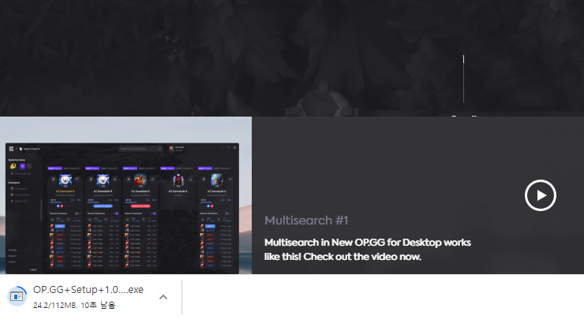Open the Multisearch desktop app thumbnail
Viewport: 584px width, 319px height.
tap(126, 195)
